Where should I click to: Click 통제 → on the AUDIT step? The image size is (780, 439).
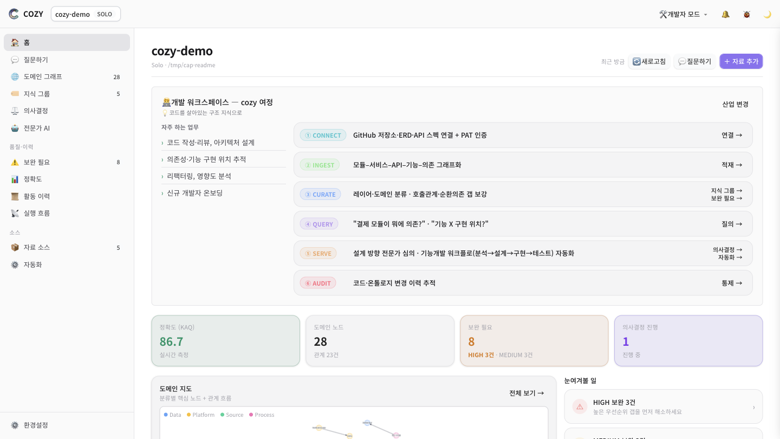tap(732, 283)
